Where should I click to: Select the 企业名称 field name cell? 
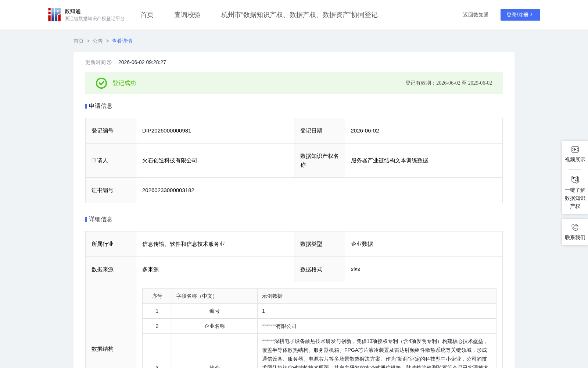pyautogui.click(x=215, y=326)
